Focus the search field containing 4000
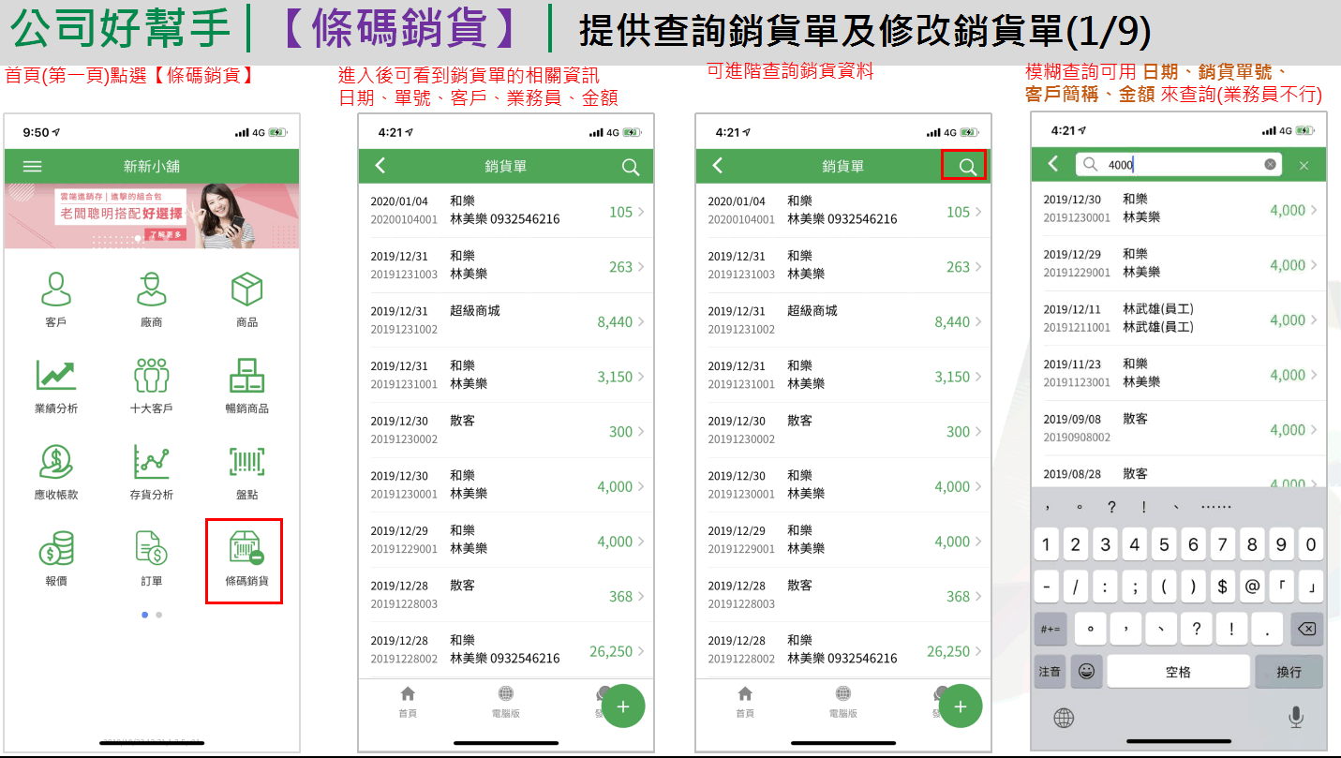The image size is (1341, 758). click(1179, 165)
